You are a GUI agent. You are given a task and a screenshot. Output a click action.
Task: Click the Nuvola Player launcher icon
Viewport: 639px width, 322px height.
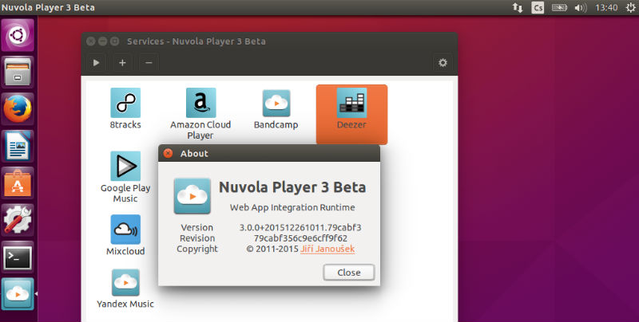click(x=17, y=293)
